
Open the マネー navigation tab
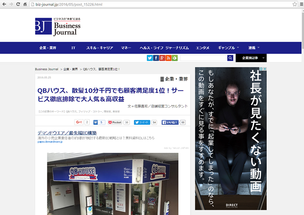[x=126, y=48]
